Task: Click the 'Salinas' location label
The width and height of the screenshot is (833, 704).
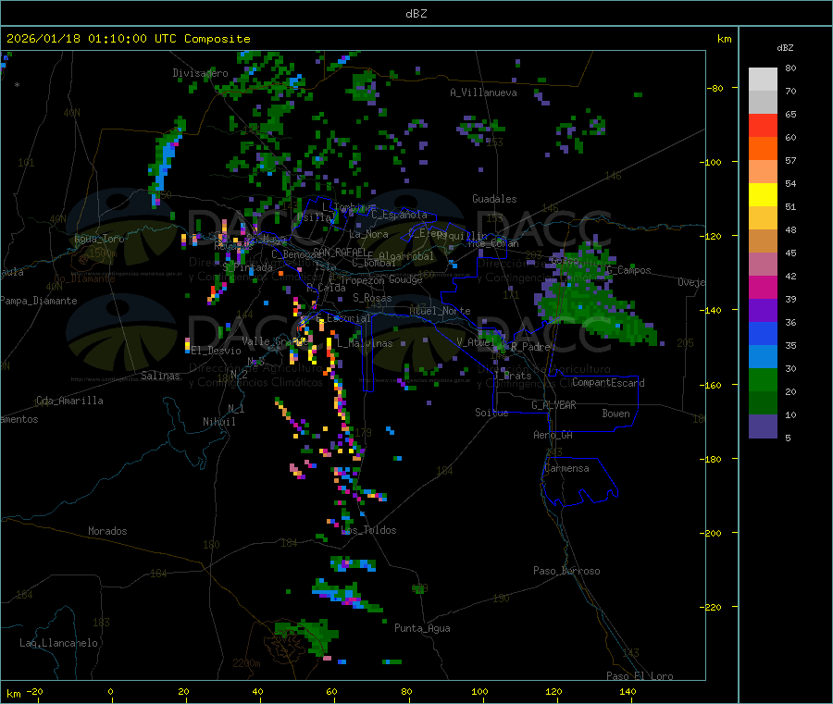Action: 160,376
